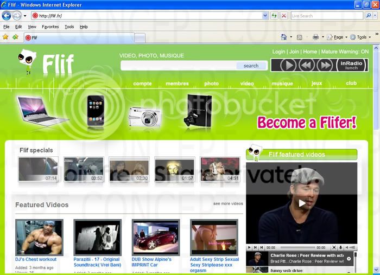Click the see more videos link
Image resolution: width=380 pixels, height=275 pixels.
(228, 203)
